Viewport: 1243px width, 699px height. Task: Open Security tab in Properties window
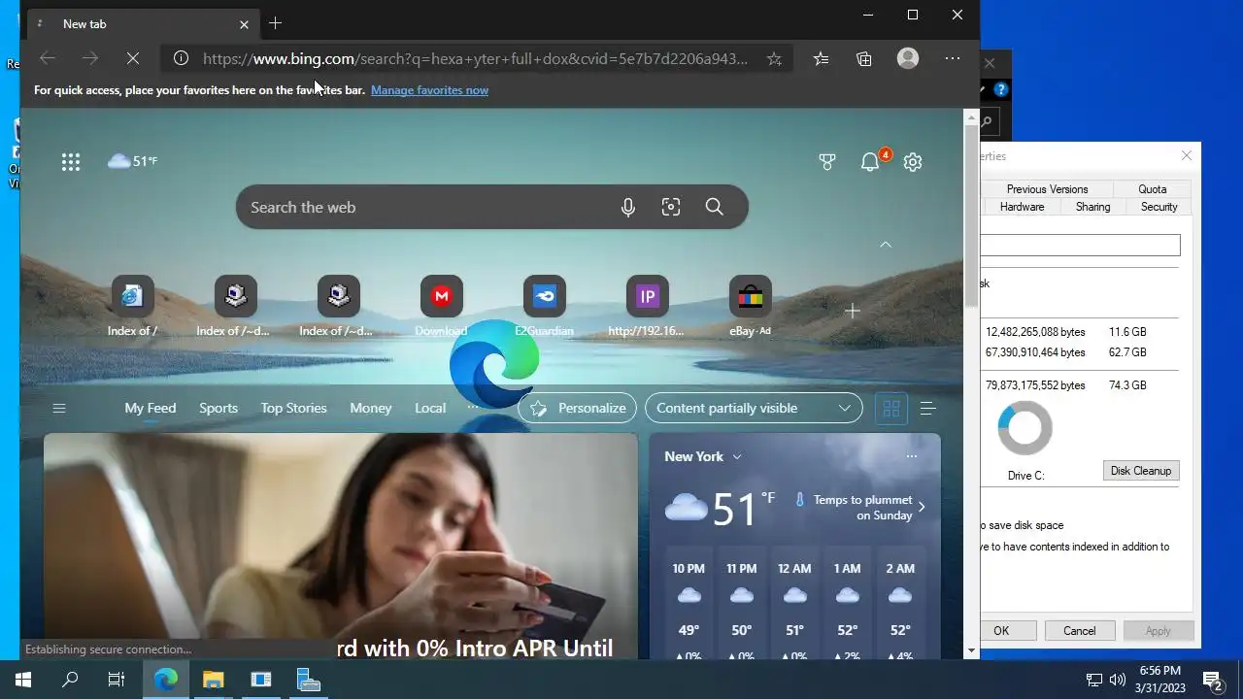point(1159,207)
